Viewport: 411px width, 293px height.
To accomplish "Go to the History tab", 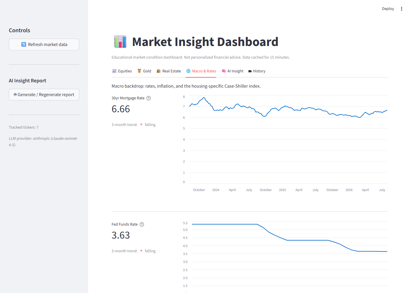I will pyautogui.click(x=257, y=71).
